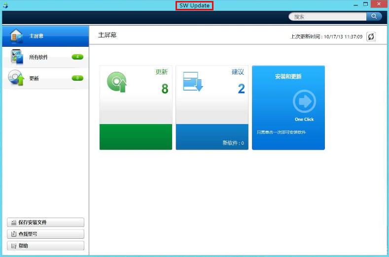Viewport: 389px width, 257px height.
Task: Click the large number 8 in update tile
Action: pos(165,89)
